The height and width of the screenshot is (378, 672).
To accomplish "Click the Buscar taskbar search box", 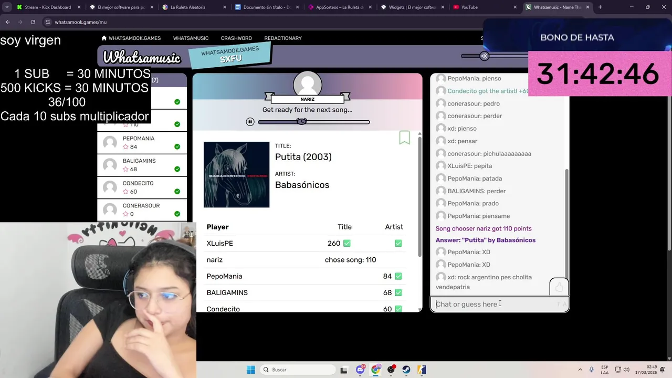I will [x=298, y=370].
